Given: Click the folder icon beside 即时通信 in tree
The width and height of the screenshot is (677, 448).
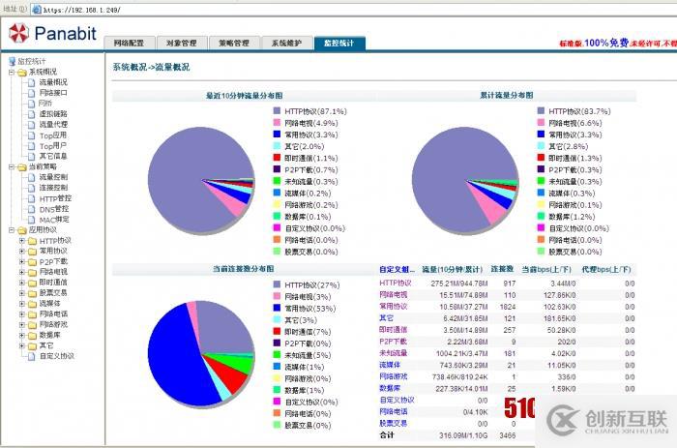Looking at the screenshot, I should [32, 283].
